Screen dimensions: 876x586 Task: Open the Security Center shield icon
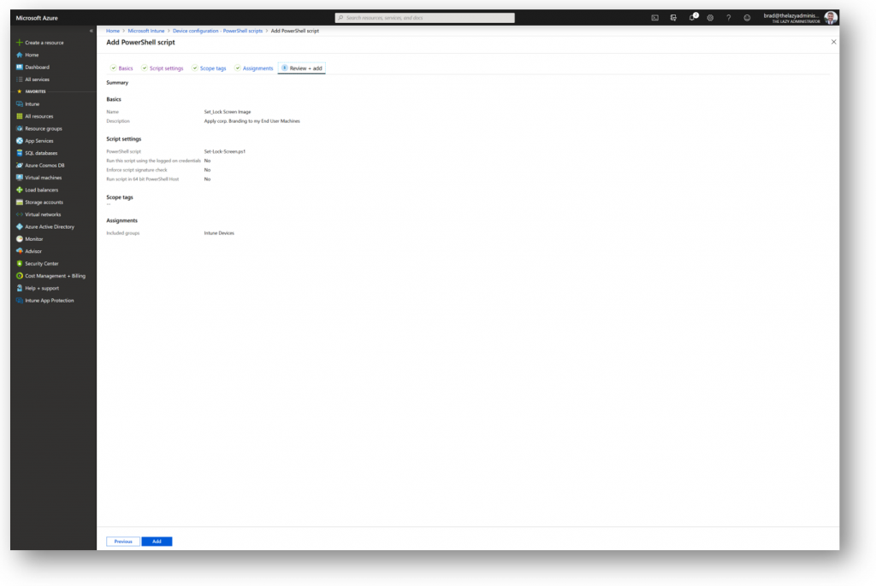click(x=20, y=263)
